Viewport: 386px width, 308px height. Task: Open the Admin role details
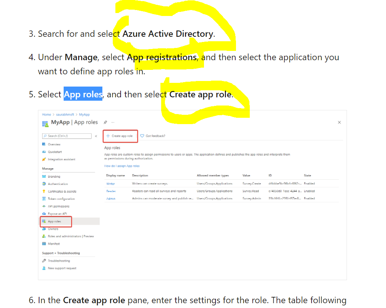tap(111, 198)
